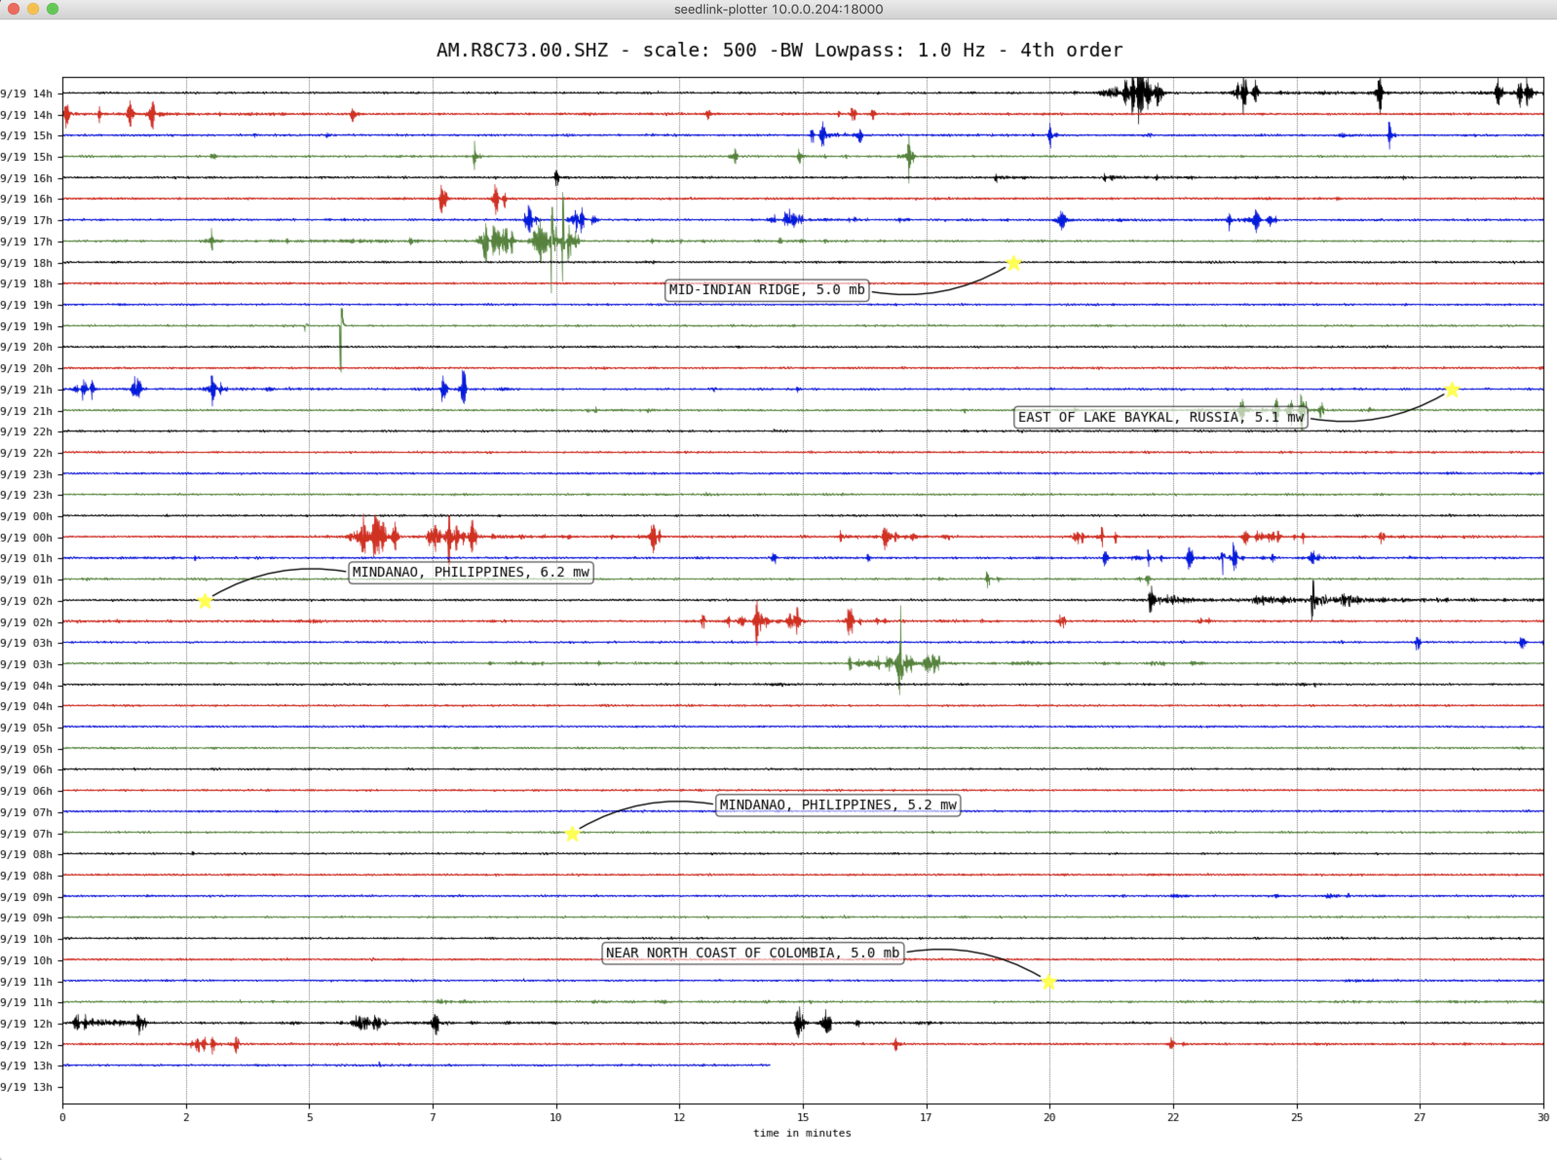Click the yellow star for Lake Baykal event
Screen dimensions: 1557x1160
click(x=1452, y=390)
